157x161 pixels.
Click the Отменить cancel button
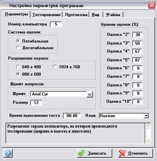tap(135, 153)
